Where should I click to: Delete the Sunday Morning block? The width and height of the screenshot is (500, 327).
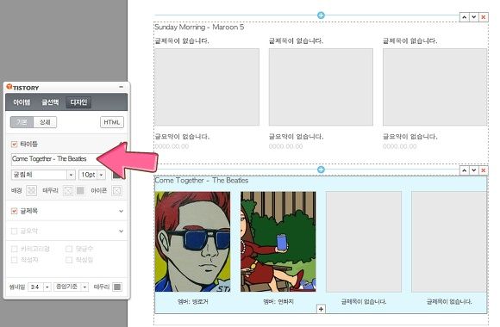pyautogui.click(x=484, y=17)
